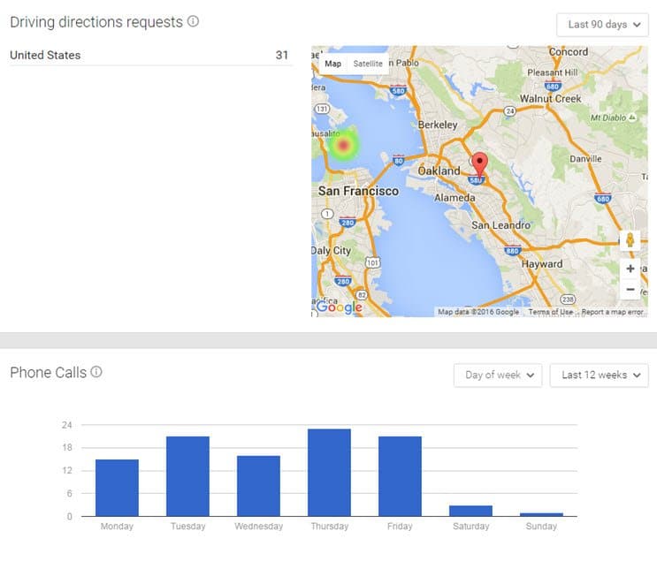Click the Berkeley map label
This screenshot has width=657, height=561.
(438, 125)
